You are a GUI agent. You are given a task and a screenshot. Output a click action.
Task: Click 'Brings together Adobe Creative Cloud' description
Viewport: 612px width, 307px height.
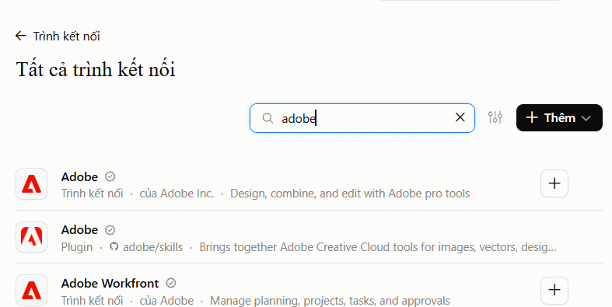click(378, 247)
